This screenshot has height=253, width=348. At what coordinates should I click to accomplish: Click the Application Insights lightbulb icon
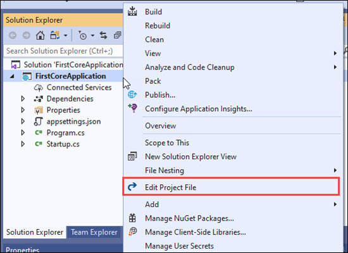coord(132,109)
